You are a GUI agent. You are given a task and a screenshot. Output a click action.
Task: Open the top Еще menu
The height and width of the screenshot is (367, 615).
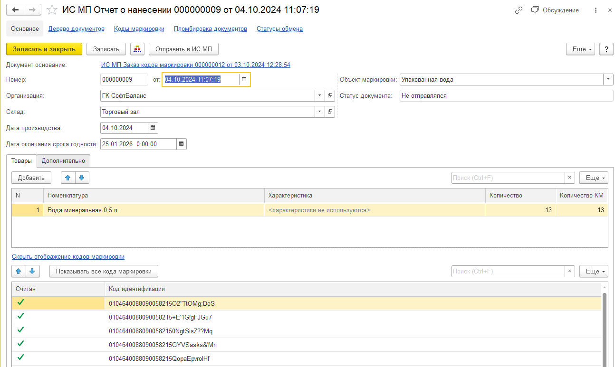[580, 49]
